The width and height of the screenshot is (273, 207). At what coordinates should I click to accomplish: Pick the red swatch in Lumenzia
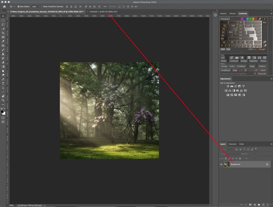point(256,19)
